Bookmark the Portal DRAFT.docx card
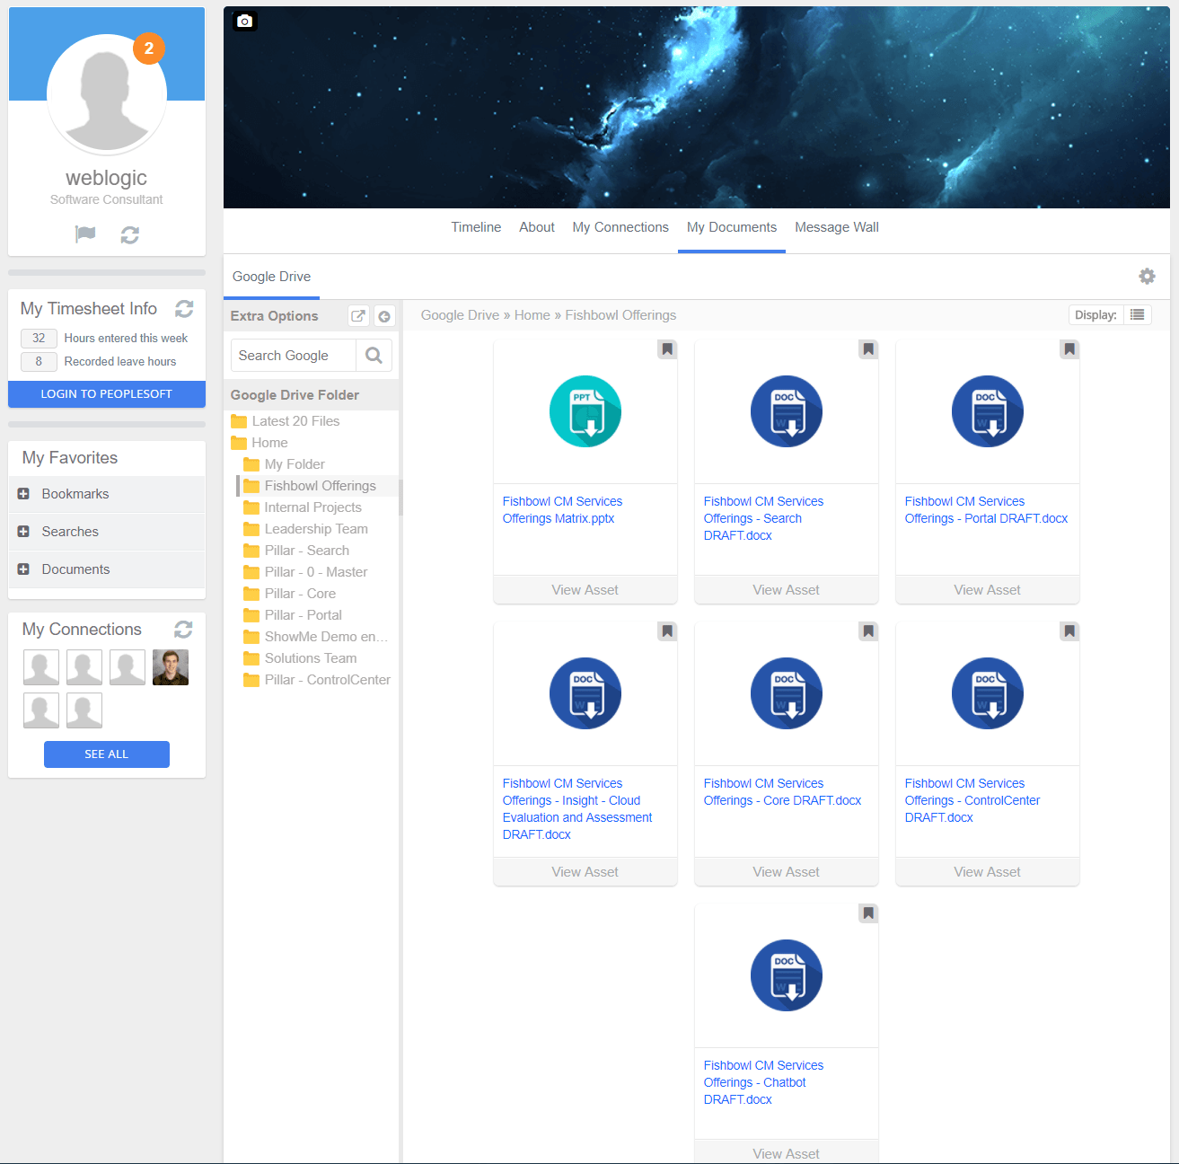The width and height of the screenshot is (1179, 1164). (x=1069, y=348)
